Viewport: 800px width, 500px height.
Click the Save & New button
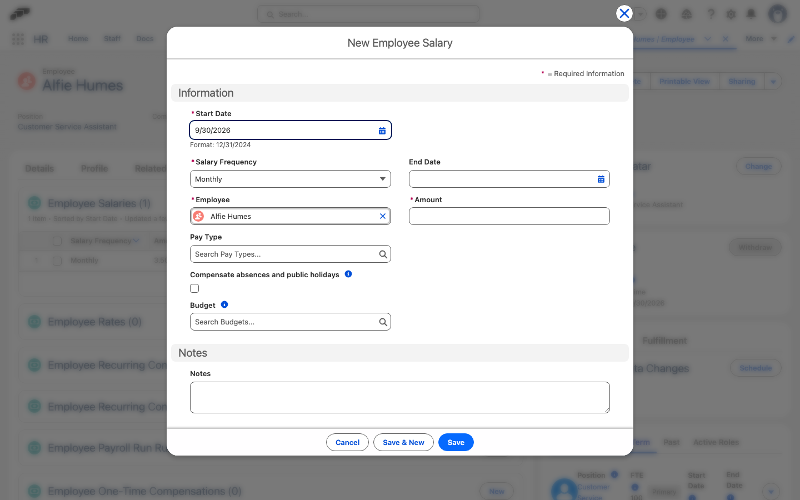[x=403, y=442]
